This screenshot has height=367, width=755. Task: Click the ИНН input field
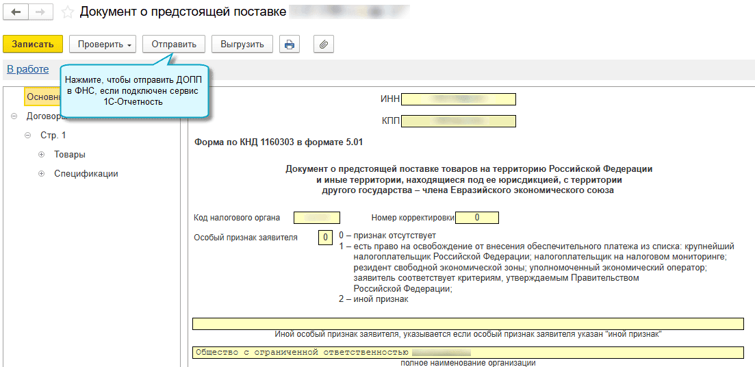(459, 99)
